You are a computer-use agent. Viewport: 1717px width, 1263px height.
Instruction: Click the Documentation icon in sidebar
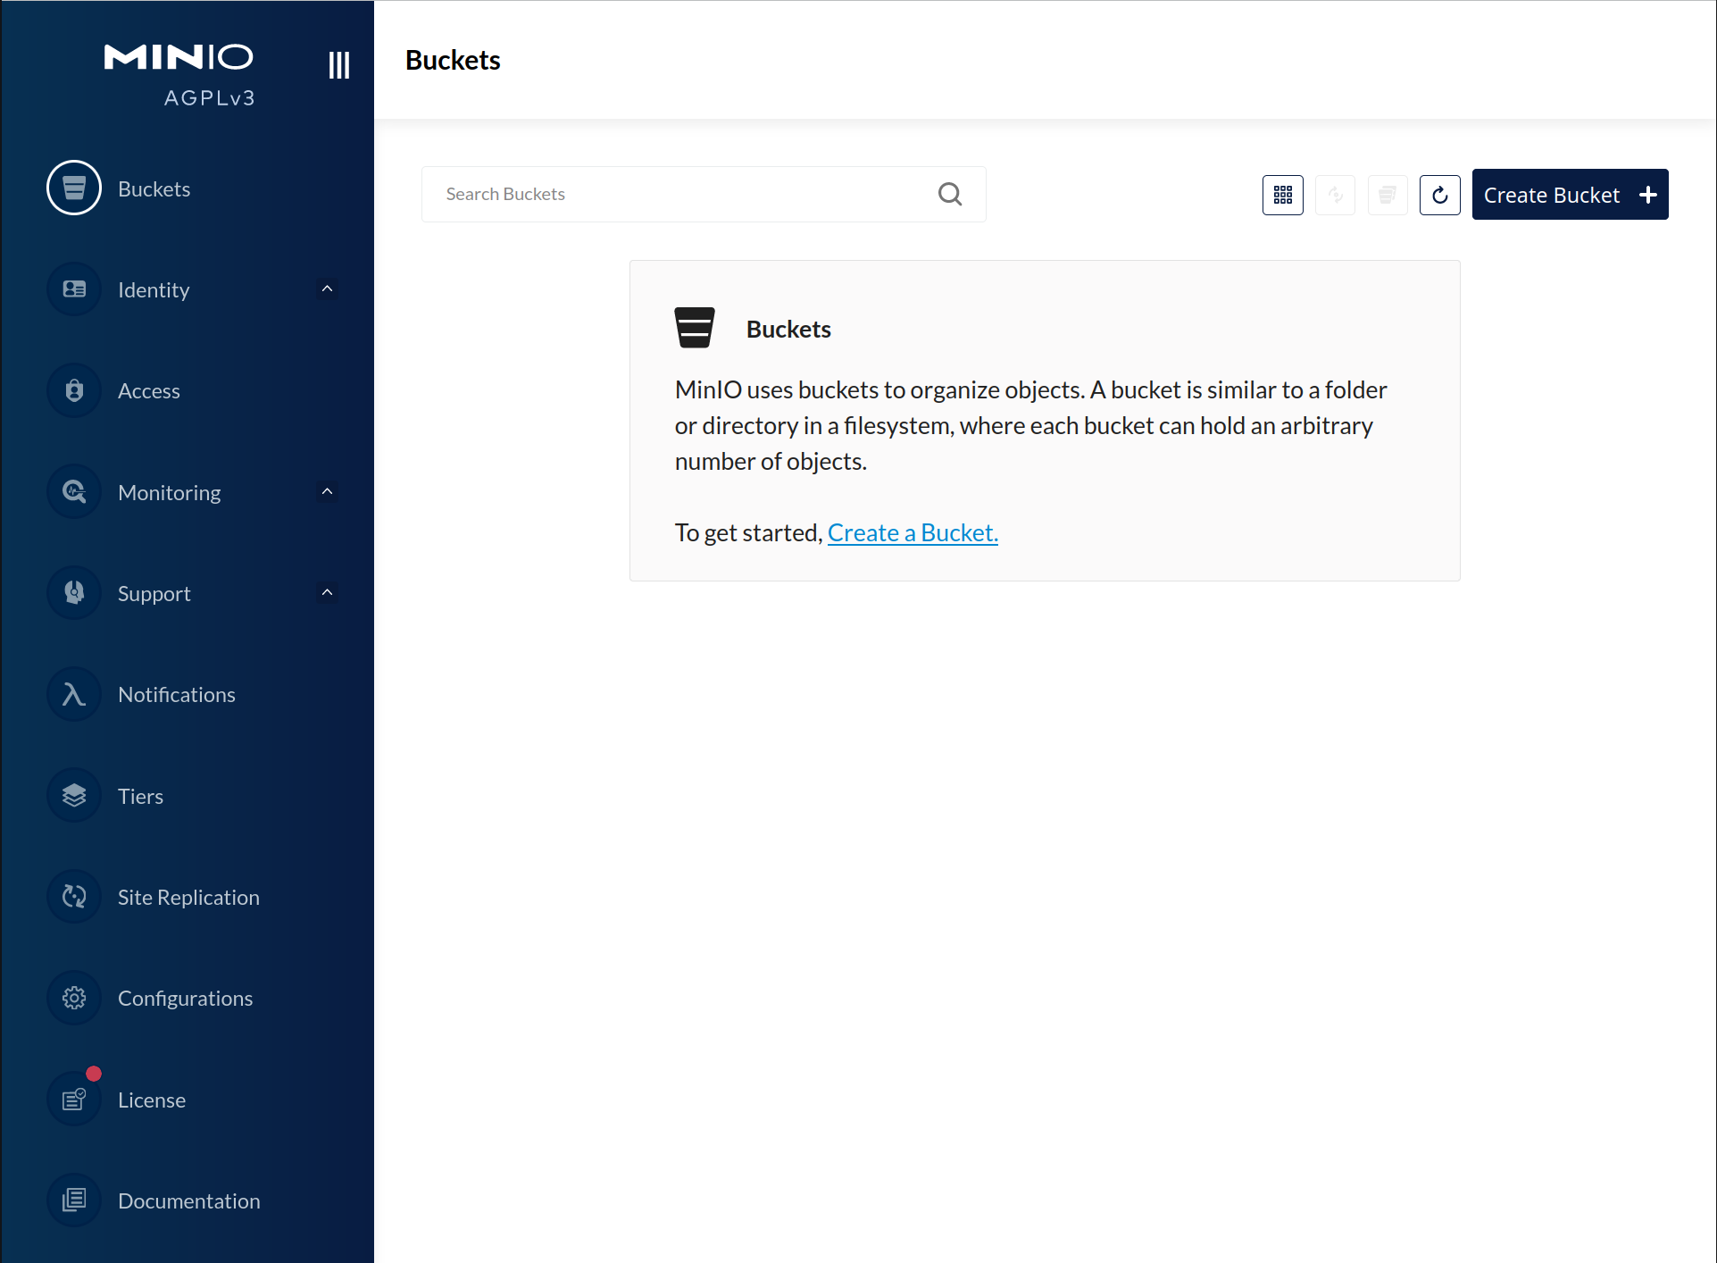tap(74, 1200)
